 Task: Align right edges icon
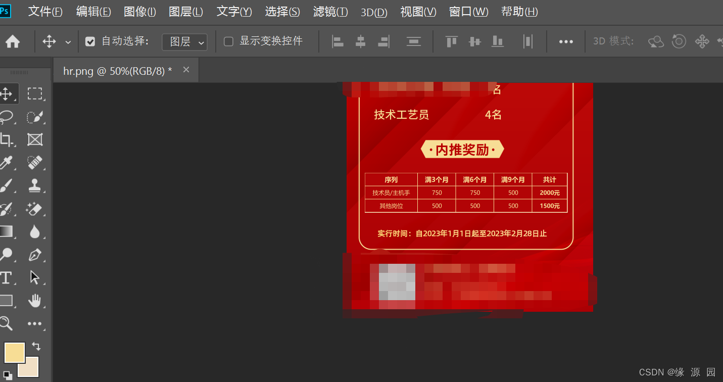pyautogui.click(x=384, y=41)
